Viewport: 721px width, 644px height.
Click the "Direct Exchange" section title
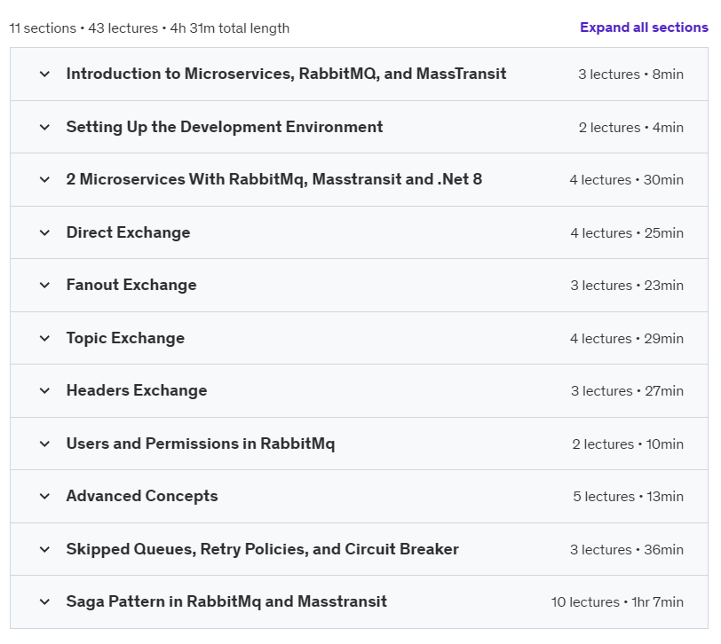click(128, 233)
